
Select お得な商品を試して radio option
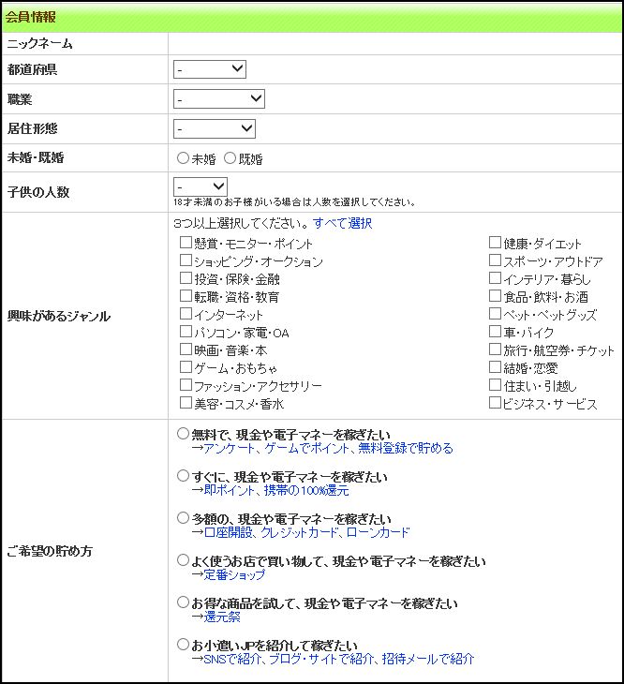183,602
